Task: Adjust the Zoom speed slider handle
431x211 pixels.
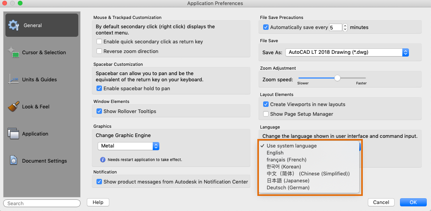Action: 337,78
